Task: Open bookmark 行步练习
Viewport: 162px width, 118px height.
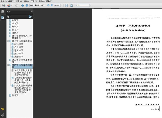Action: click(18, 48)
